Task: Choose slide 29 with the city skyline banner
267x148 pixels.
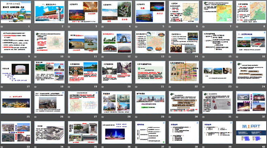Action: (x=150, y=102)
